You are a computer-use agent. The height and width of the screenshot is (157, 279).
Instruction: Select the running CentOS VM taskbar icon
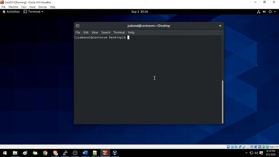[x=105, y=153]
